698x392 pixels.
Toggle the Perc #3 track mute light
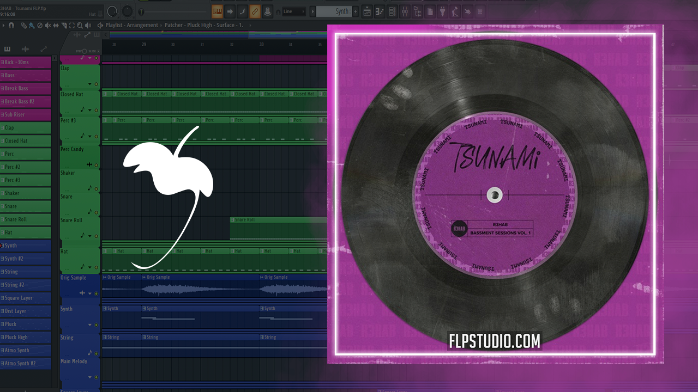(x=97, y=136)
